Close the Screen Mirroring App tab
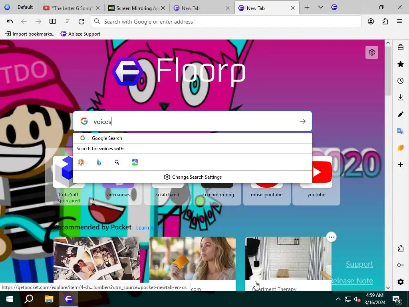Viewport: 409px width, 307px height. coord(163,8)
